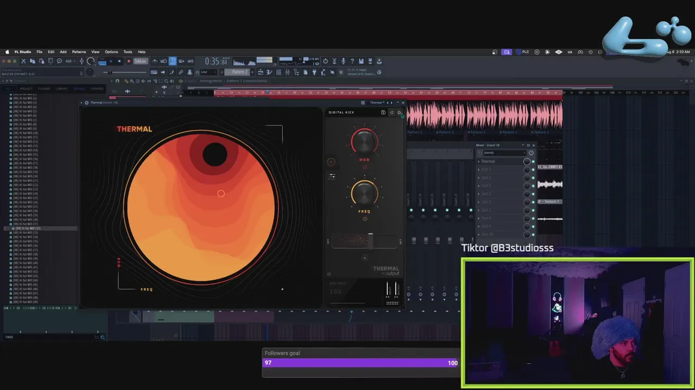Click the Arrangement breadcrumb in playlist
Screen dimensions: 695x390
pyautogui.click(x=211, y=81)
